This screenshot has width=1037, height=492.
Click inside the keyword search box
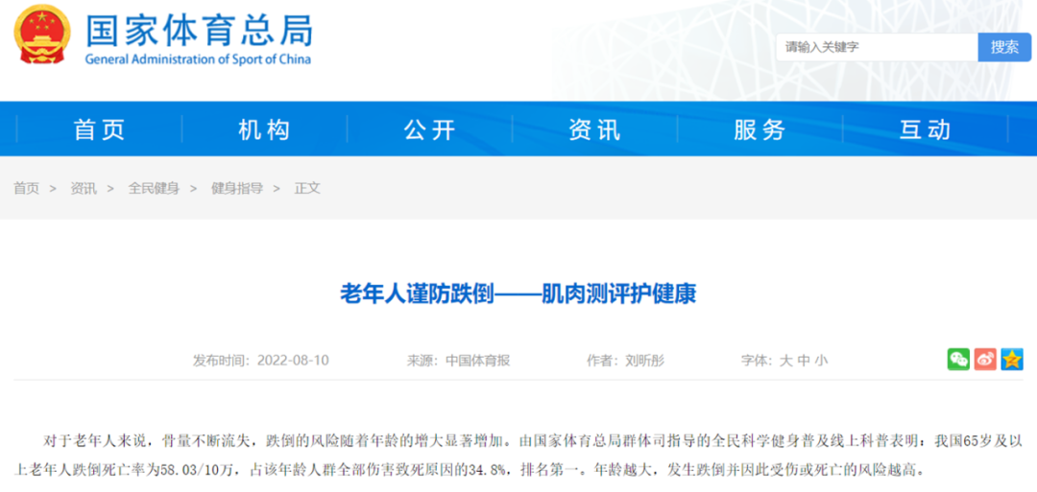click(x=876, y=47)
